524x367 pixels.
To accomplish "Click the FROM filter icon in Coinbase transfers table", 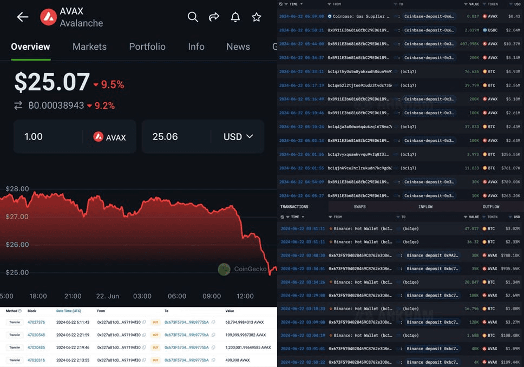I will pos(329,4).
